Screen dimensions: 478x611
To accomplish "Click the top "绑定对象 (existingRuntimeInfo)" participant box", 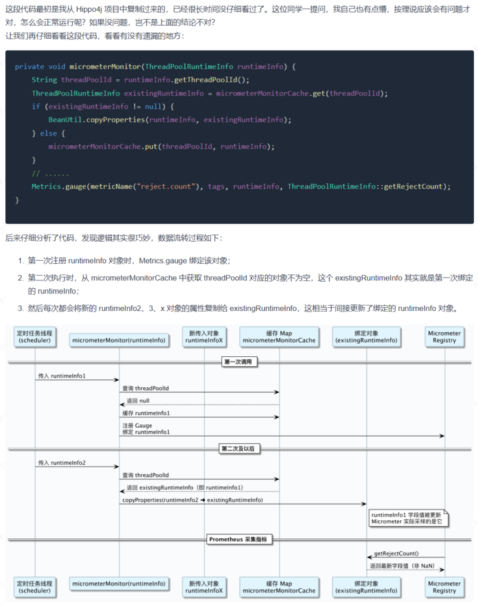I will click(366, 337).
